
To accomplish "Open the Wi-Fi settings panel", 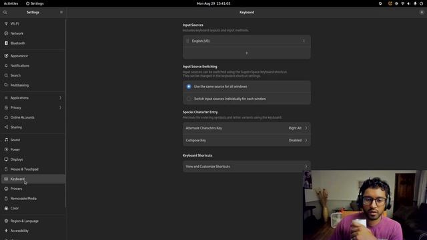I will point(33,24).
